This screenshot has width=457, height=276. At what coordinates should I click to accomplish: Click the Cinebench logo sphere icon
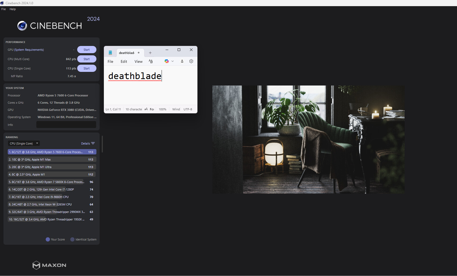click(22, 26)
